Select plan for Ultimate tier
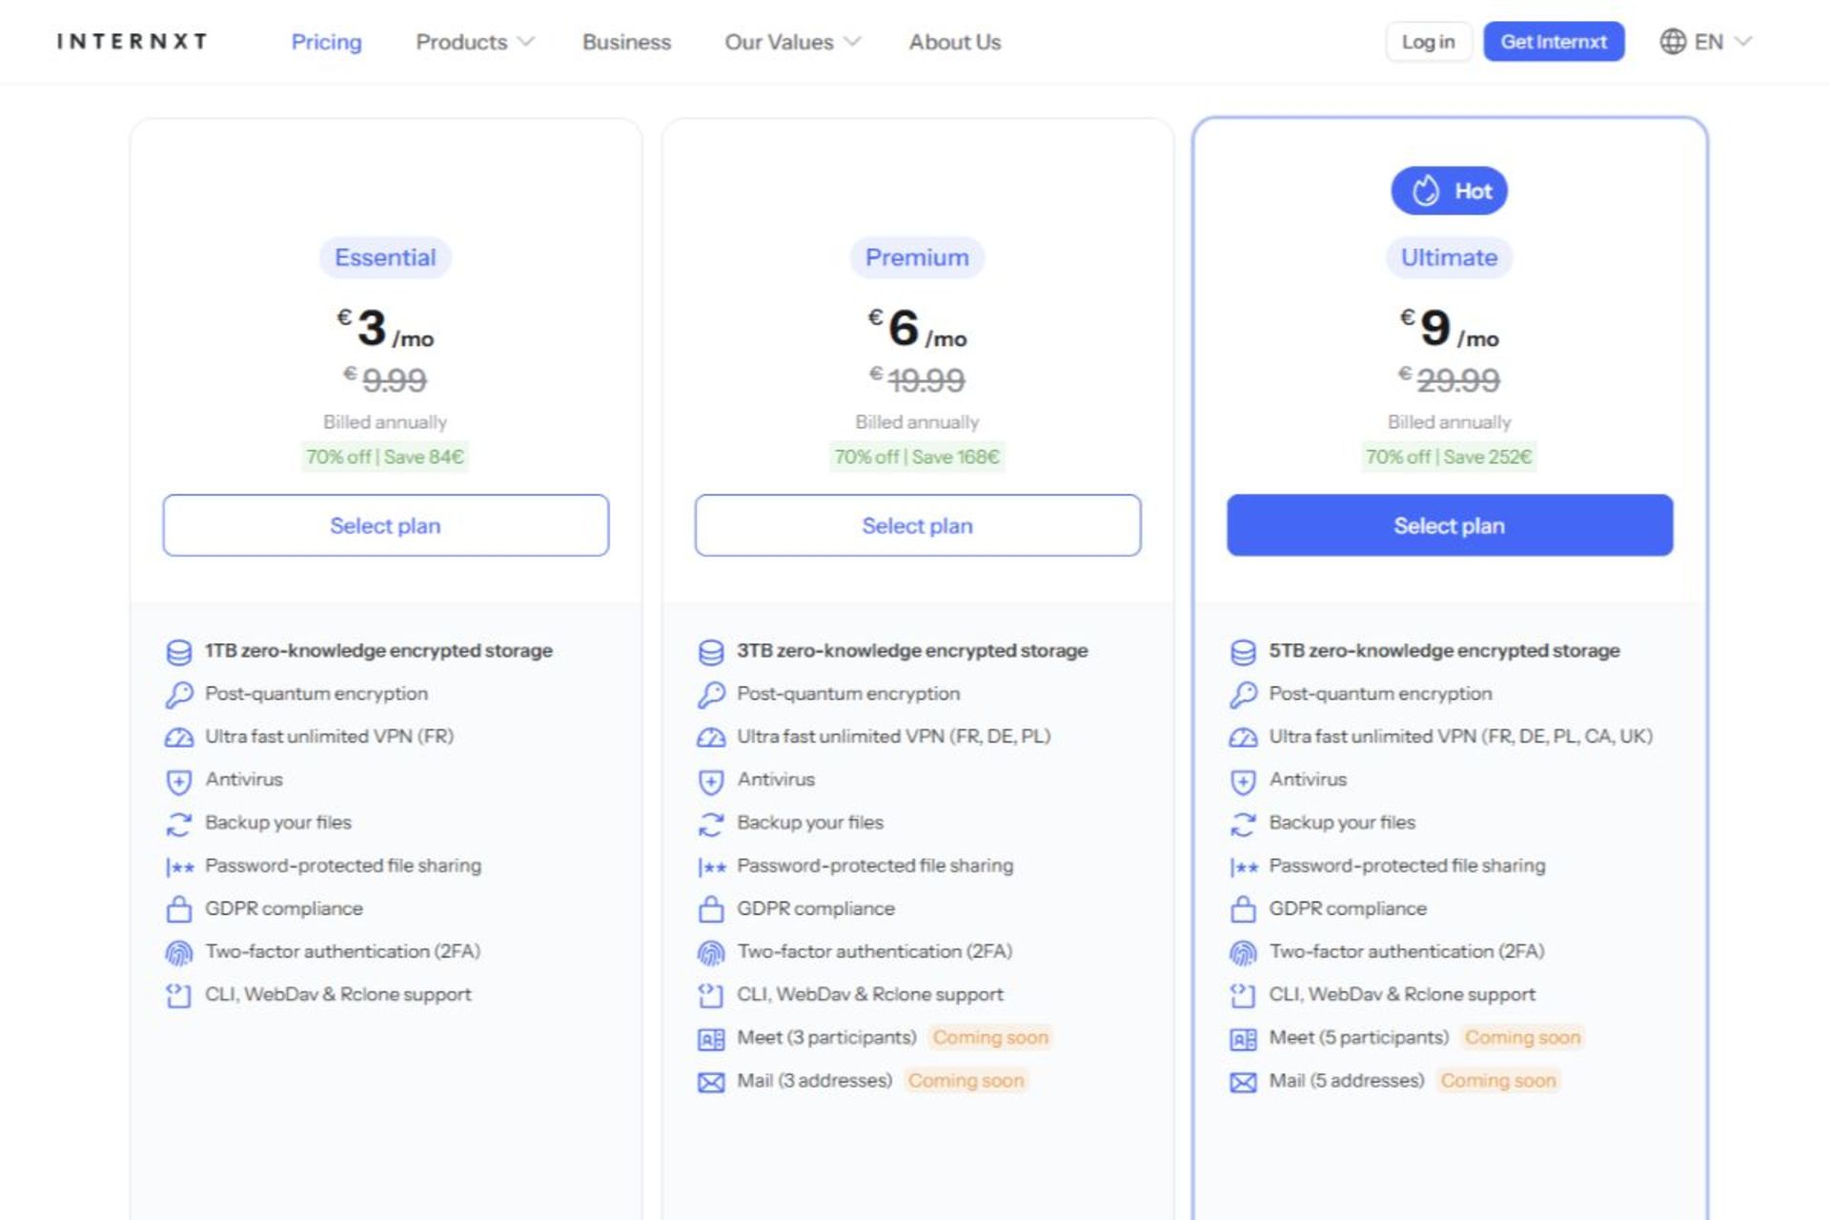1830x1220 pixels. [x=1449, y=525]
